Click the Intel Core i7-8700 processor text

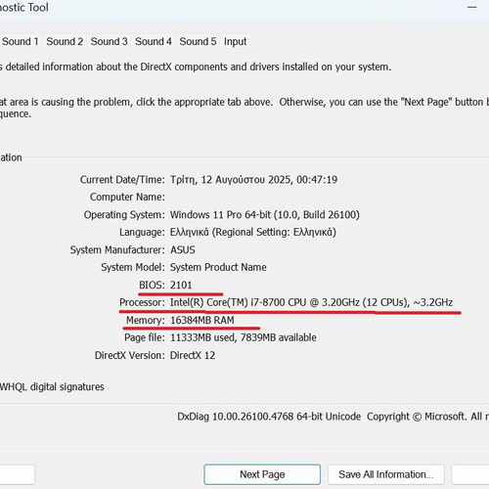[311, 302]
